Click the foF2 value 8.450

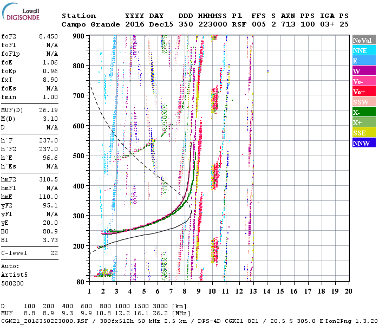(48, 36)
